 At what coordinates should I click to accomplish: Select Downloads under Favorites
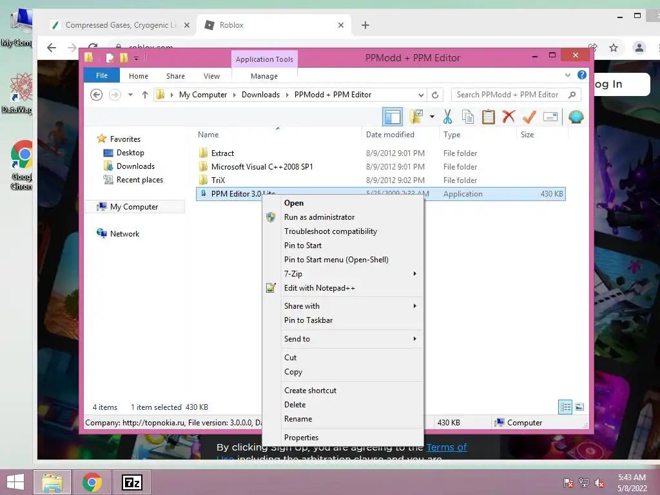tap(135, 166)
